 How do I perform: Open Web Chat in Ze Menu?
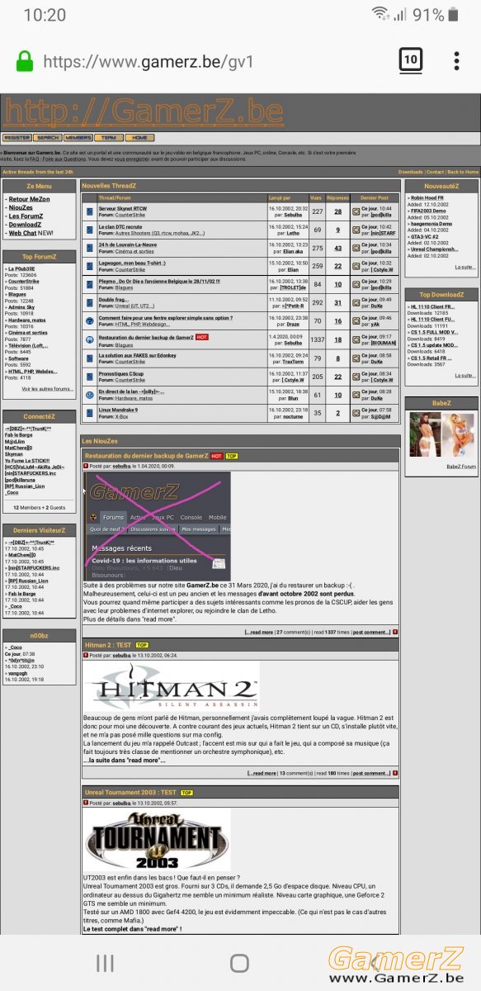tap(23, 233)
